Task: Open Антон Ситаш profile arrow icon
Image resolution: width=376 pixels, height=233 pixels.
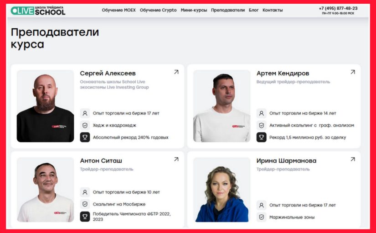Action: click(176, 159)
